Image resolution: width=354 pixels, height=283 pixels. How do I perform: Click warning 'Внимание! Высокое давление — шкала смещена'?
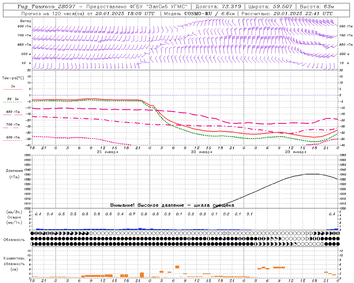click(172, 205)
